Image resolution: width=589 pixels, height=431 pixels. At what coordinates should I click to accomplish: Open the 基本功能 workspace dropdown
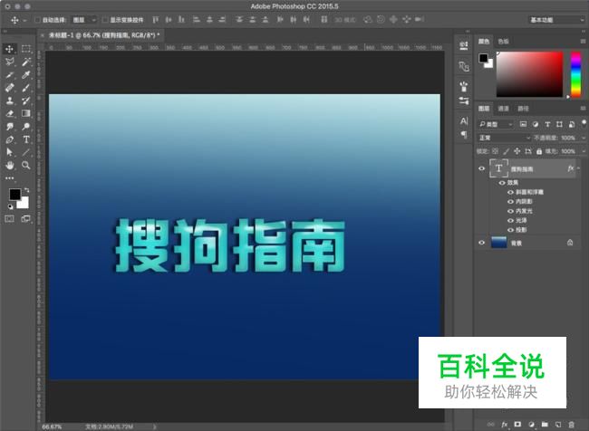[x=556, y=20]
